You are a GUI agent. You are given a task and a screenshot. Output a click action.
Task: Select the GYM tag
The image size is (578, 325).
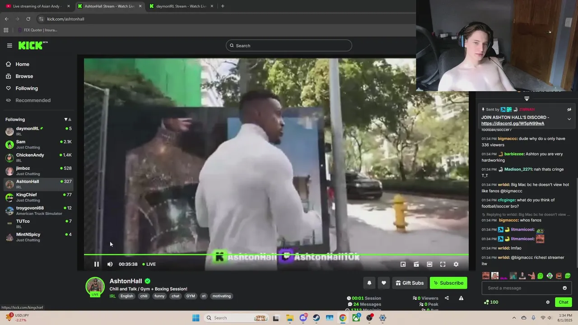(191, 296)
